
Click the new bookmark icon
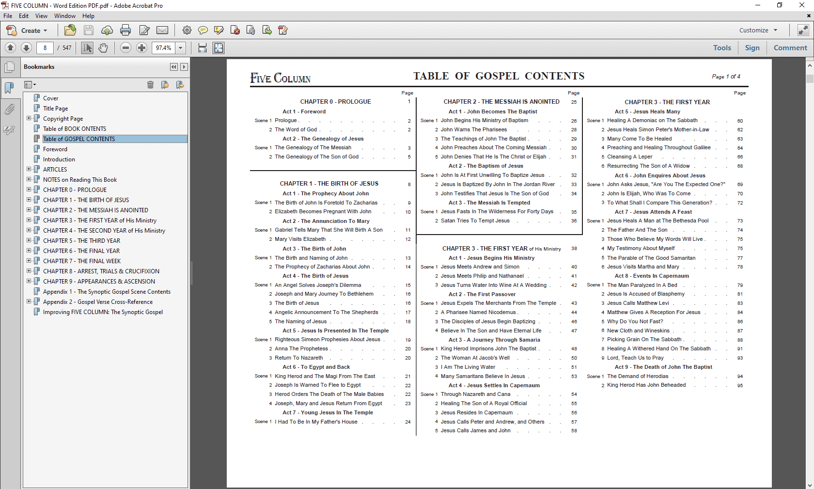[x=165, y=85]
